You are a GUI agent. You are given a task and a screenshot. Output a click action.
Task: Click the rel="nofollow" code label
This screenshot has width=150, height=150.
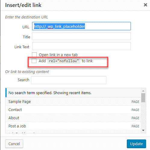[64, 61]
